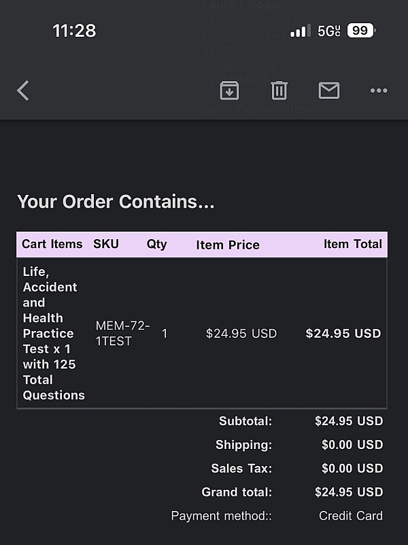Tap the Qty column header

click(x=156, y=244)
